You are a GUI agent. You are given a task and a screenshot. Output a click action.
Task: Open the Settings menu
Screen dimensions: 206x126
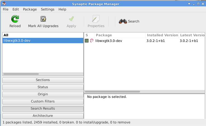pyautogui.click(x=48, y=9)
